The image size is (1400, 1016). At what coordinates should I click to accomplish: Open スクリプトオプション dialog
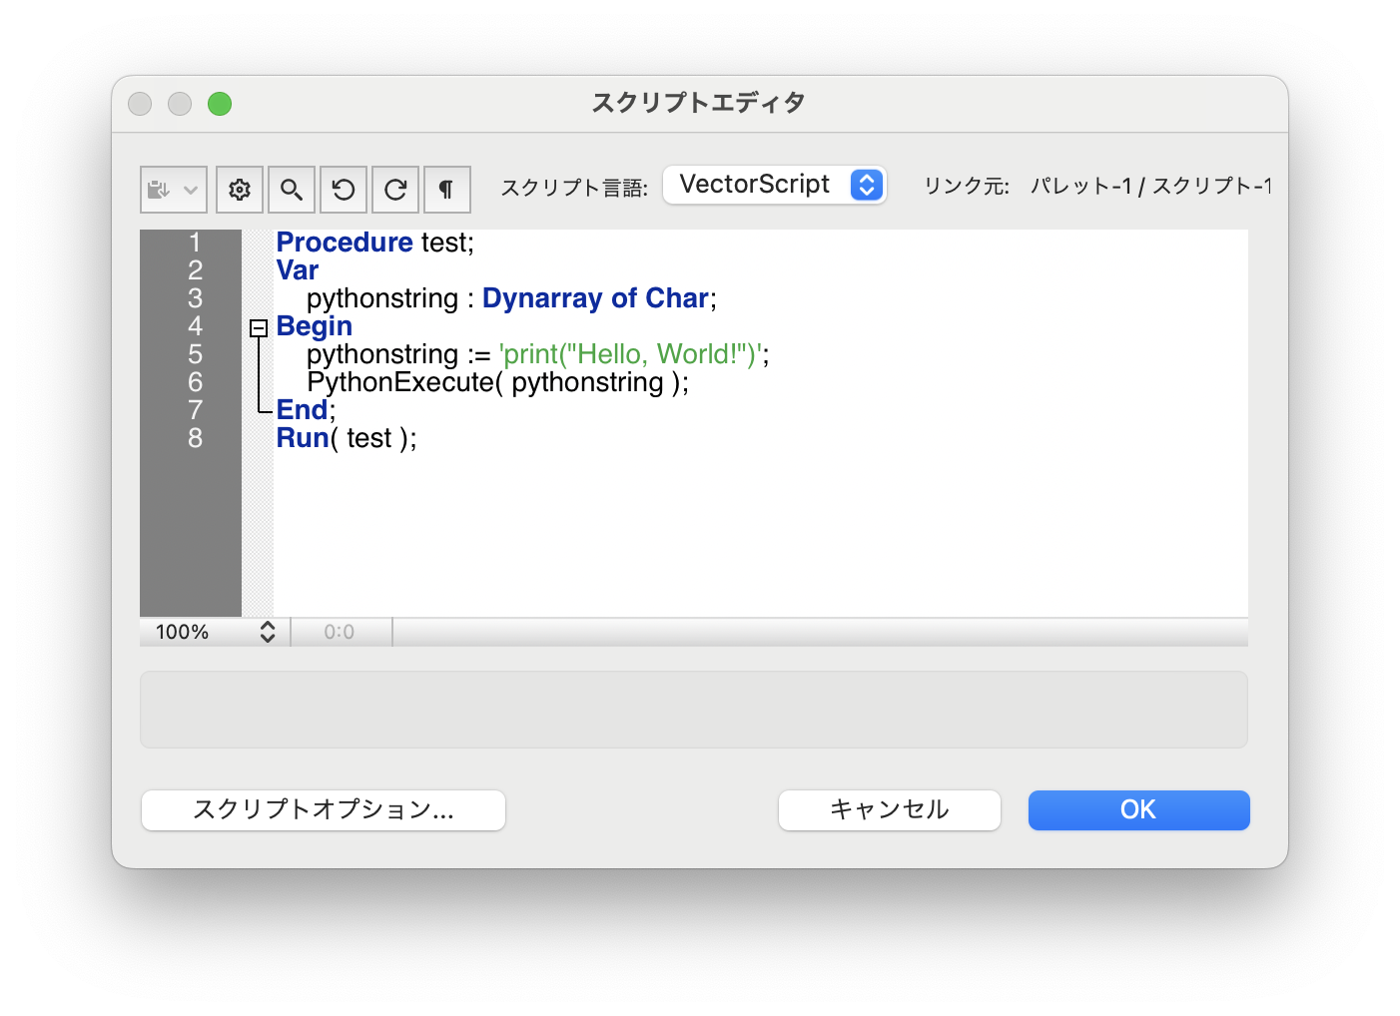point(323,810)
